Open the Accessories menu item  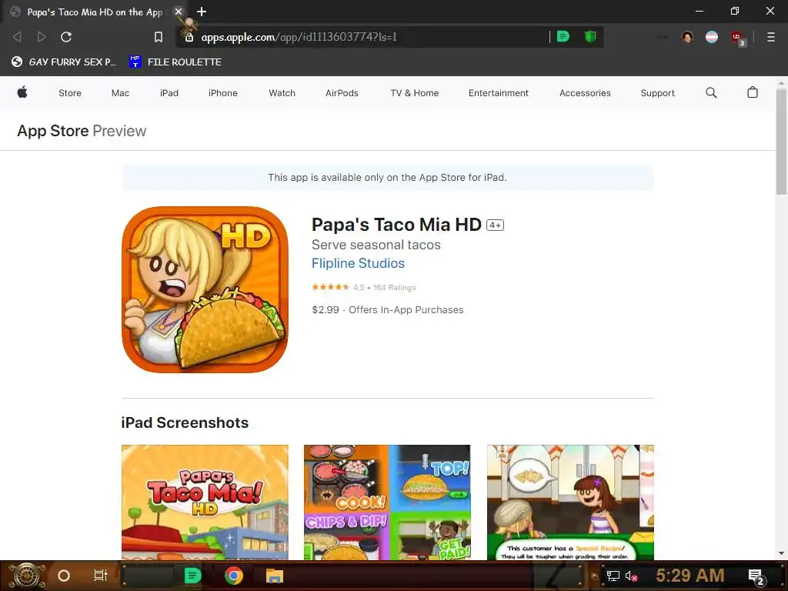point(585,93)
